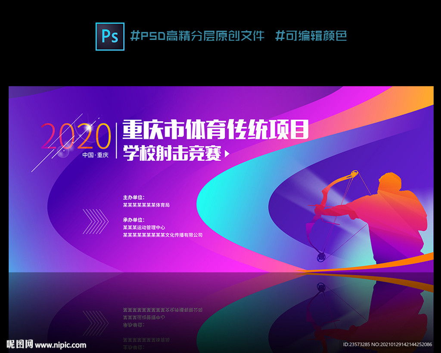Image resolution: width=441 pixels, height=353 pixels.
Task: Click the "承办单位:" label
Action: (x=134, y=220)
